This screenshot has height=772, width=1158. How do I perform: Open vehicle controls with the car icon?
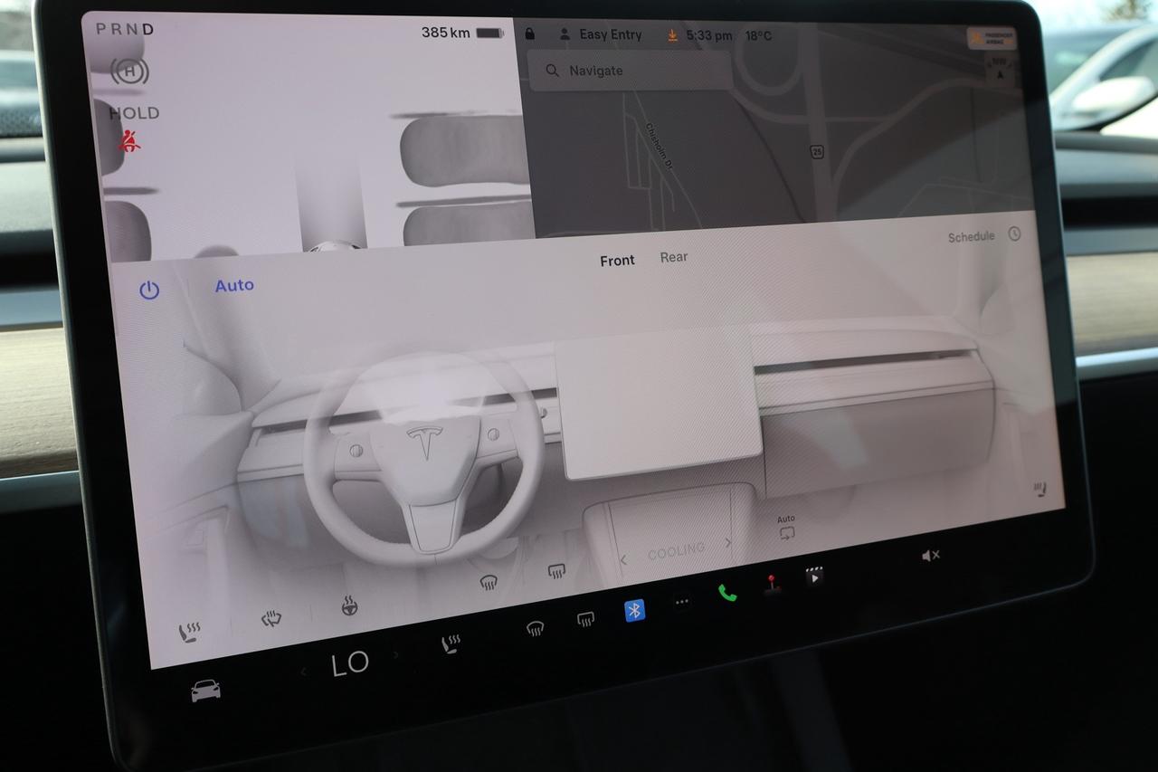pyautogui.click(x=206, y=691)
